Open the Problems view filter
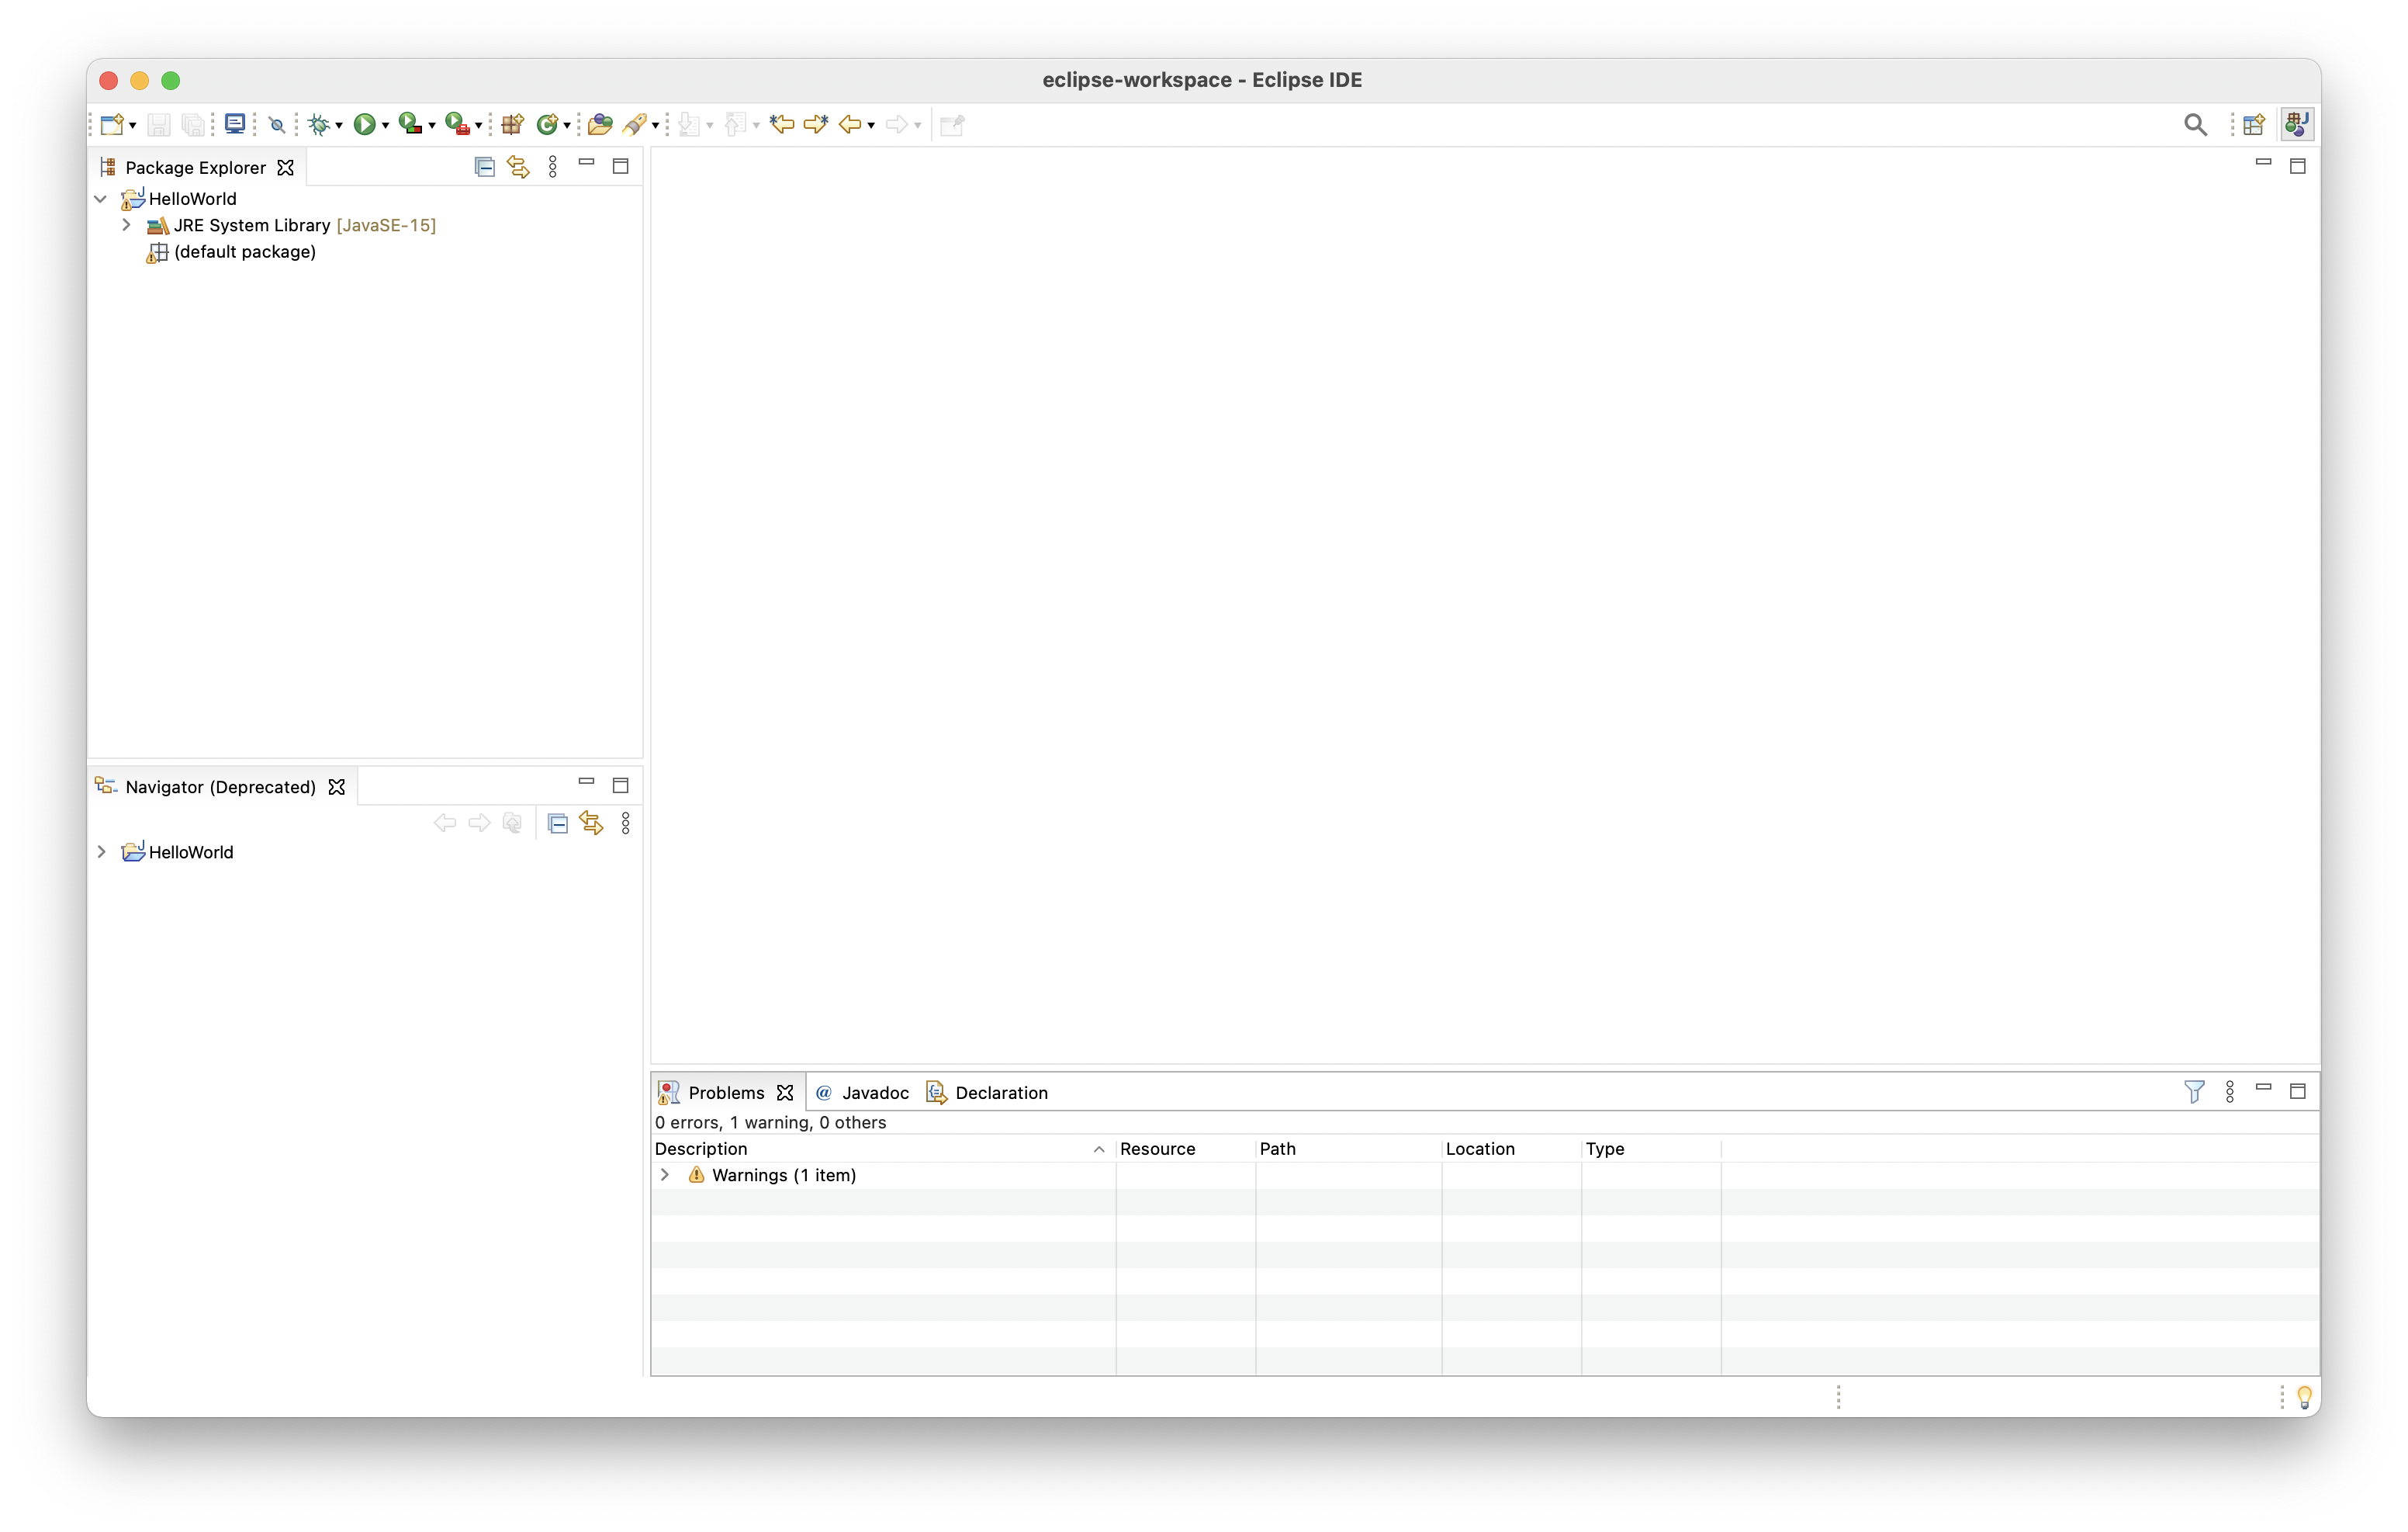Screen dimensions: 2408x1532 pyautogui.click(x=2194, y=1092)
